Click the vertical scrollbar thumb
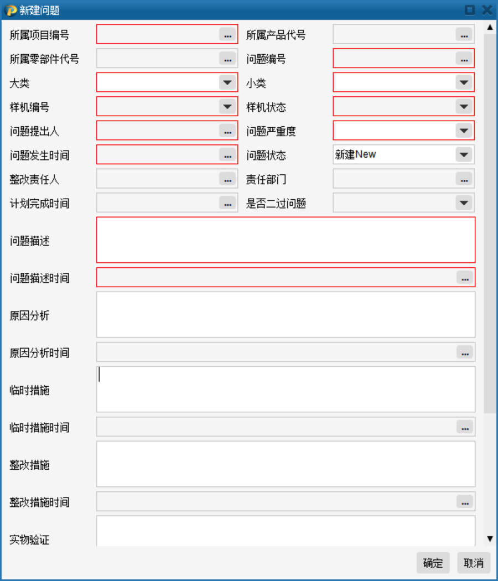 coord(490,222)
